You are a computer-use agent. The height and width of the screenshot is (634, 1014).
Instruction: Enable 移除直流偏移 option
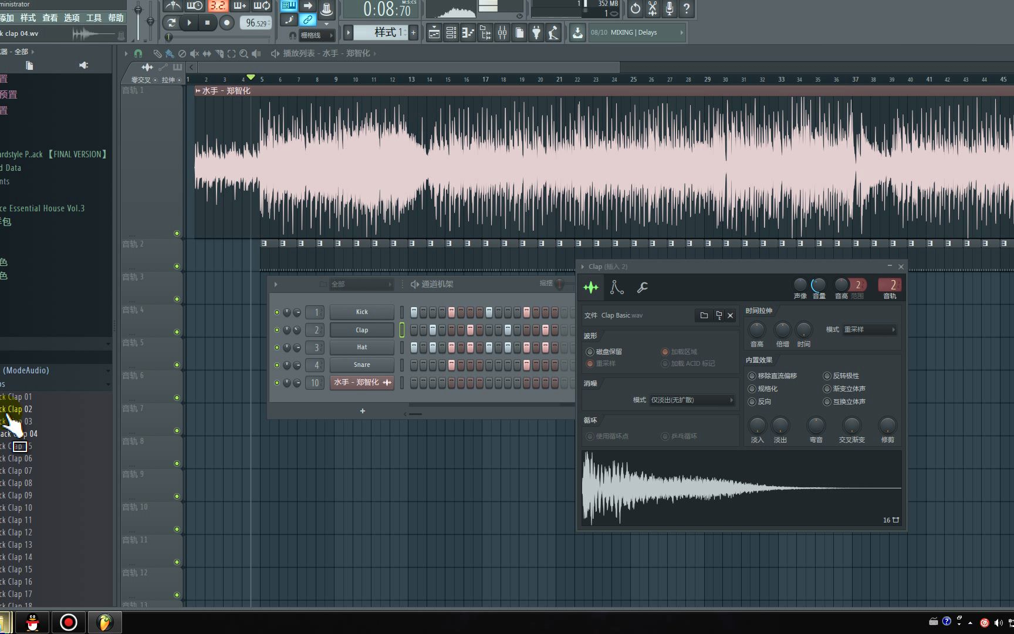point(752,376)
